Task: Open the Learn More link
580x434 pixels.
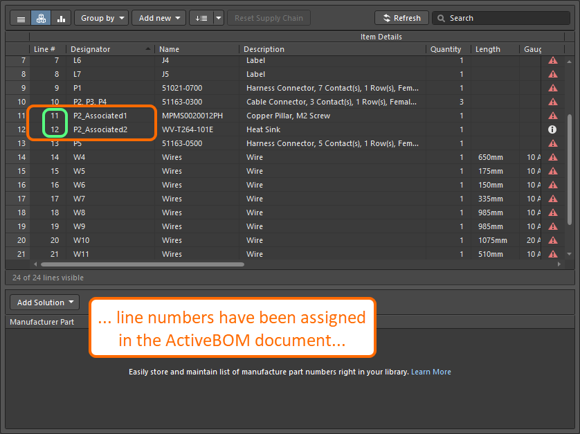Action: click(x=431, y=372)
